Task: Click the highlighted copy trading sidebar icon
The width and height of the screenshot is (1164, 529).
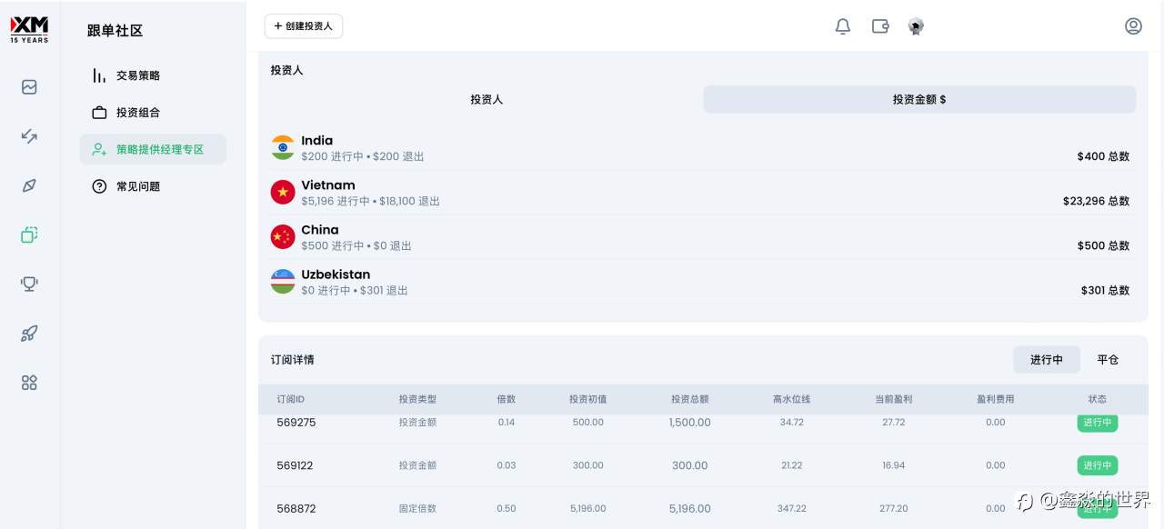Action: pos(29,235)
